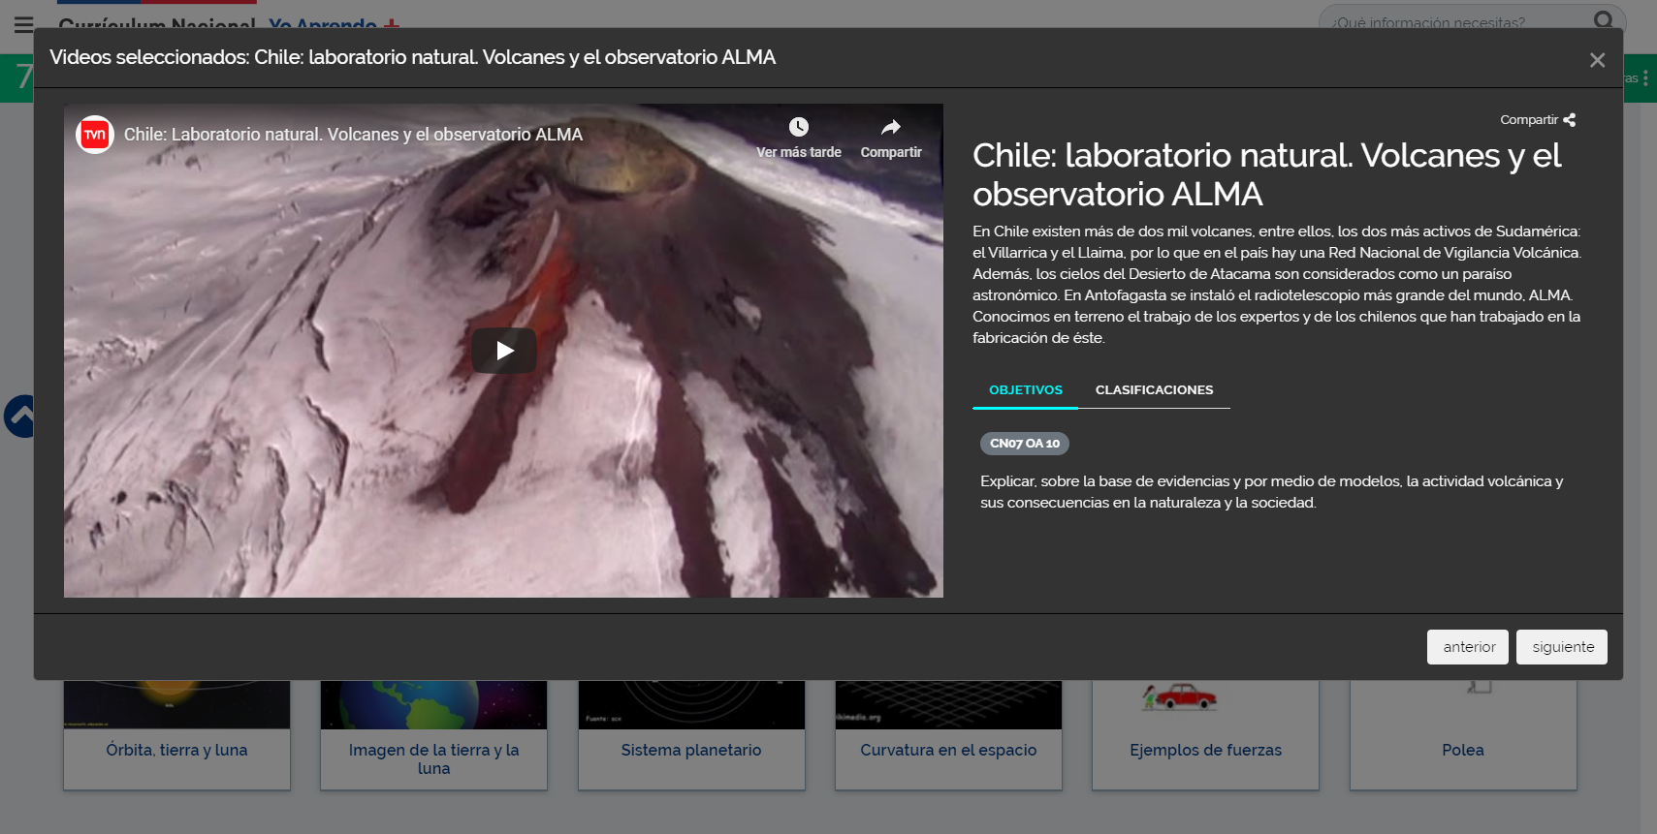1657x834 pixels.
Task: Click the Yo Aprendo + logo link
Action: coord(334,23)
